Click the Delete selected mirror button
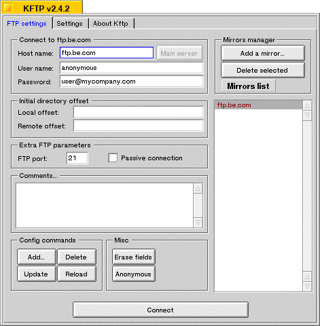Viewport: 320px width, 326px height. click(263, 70)
